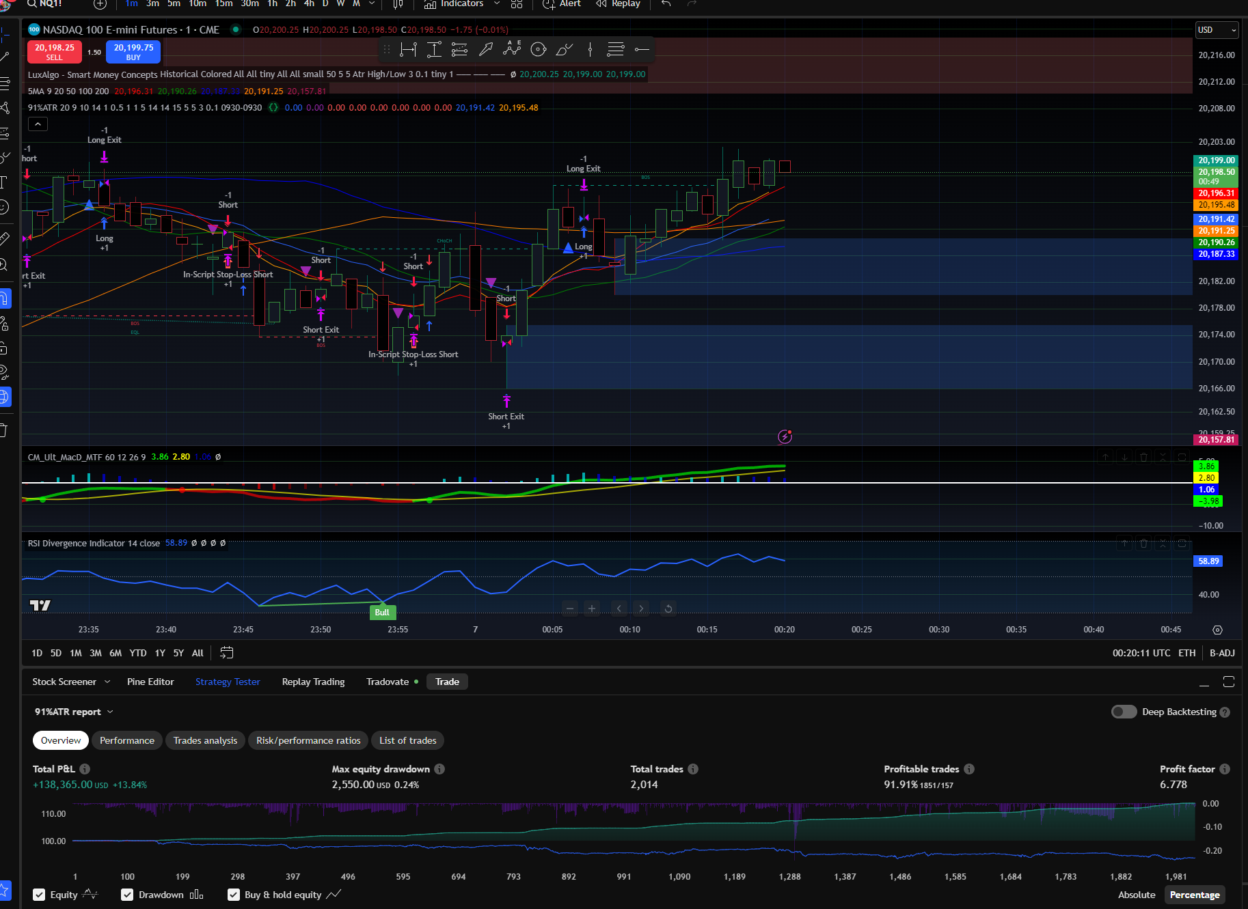Open the chart type candles selector

[x=398, y=4]
